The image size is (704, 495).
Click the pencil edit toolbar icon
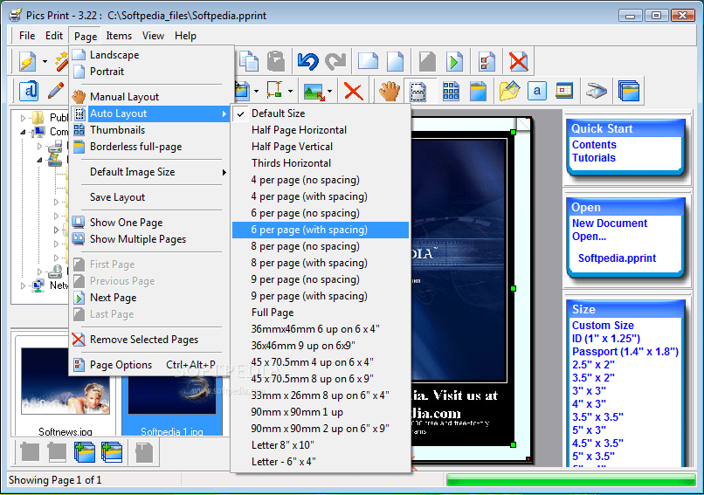coord(55,91)
